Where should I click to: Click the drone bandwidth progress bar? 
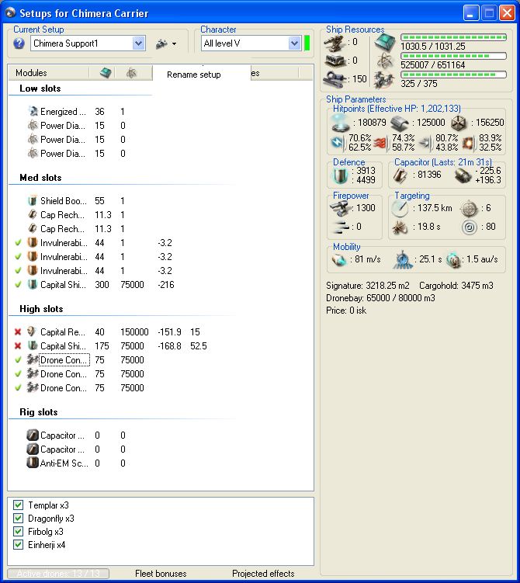453,75
